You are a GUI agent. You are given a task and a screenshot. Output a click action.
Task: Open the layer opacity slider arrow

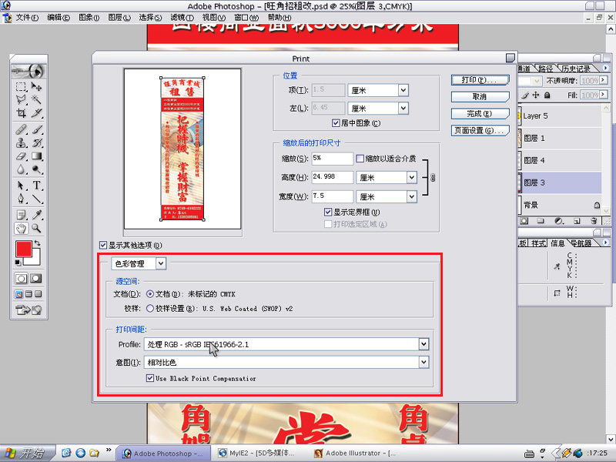click(603, 80)
